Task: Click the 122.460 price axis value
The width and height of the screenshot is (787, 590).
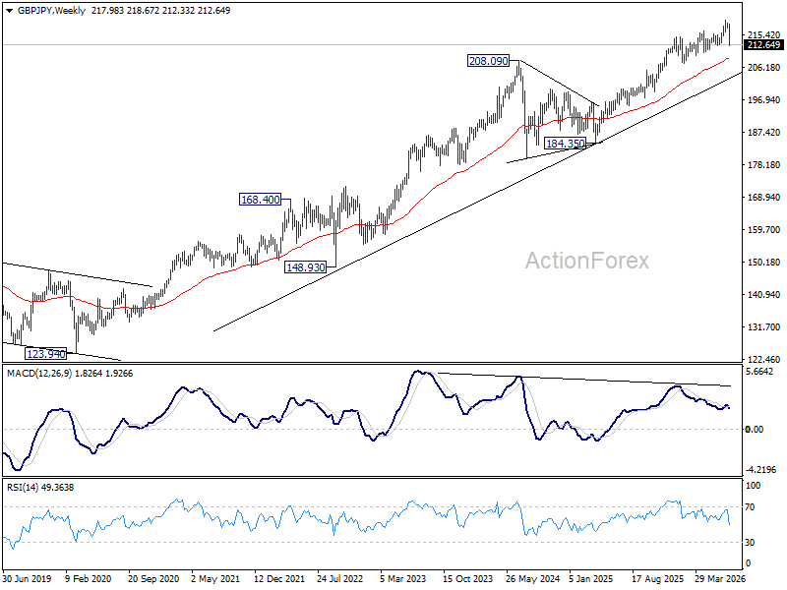Action: tap(764, 360)
